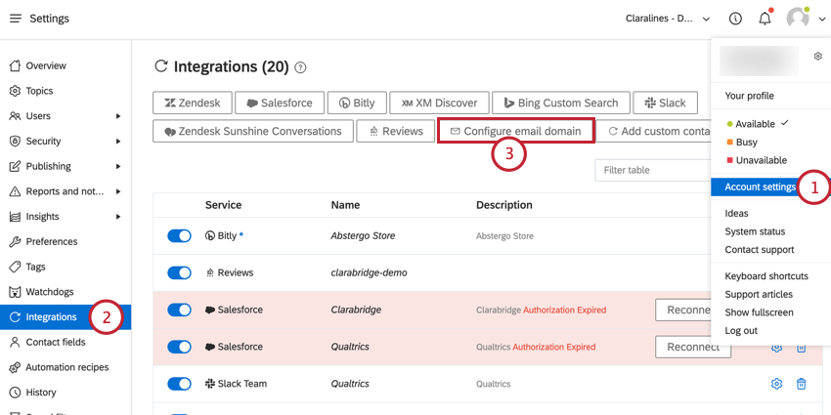Reconnect the Salesforce Qualtrics integration

(693, 347)
